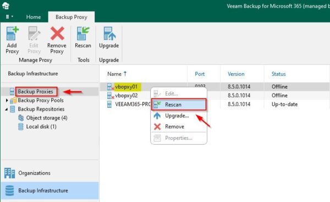330x202 pixels.
Task: Open the Organizations navigation pane
Action: (50, 173)
